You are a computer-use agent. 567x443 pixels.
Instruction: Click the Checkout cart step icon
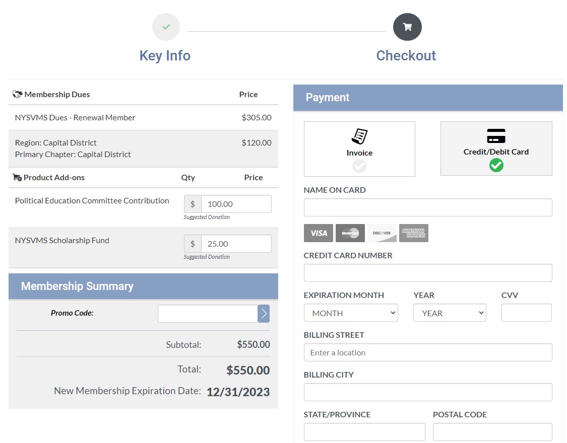(407, 27)
